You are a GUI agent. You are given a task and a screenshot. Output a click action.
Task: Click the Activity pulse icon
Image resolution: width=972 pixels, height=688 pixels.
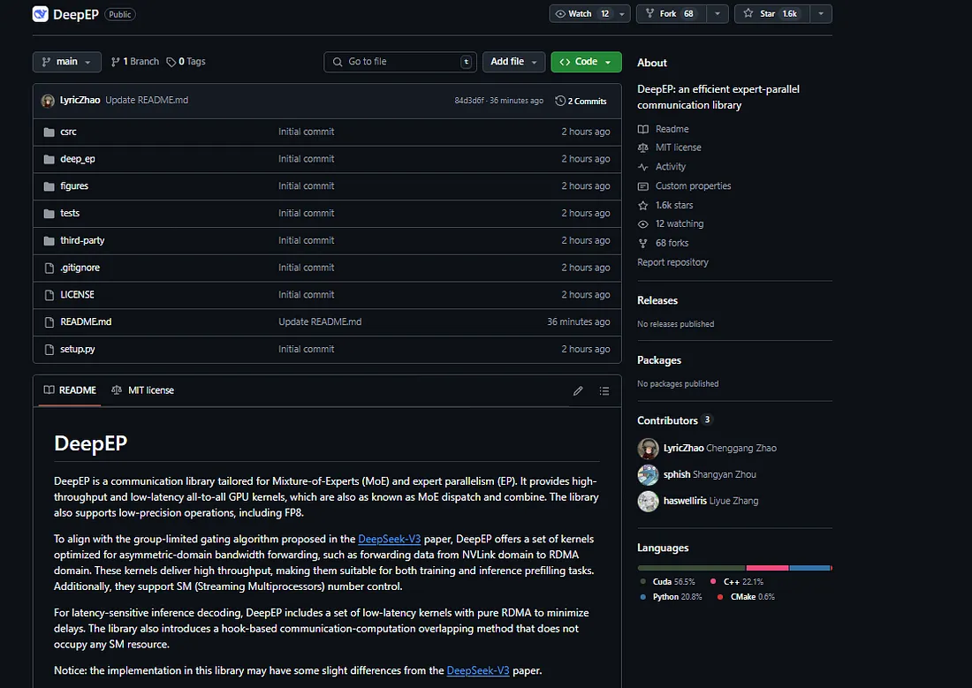coord(642,167)
